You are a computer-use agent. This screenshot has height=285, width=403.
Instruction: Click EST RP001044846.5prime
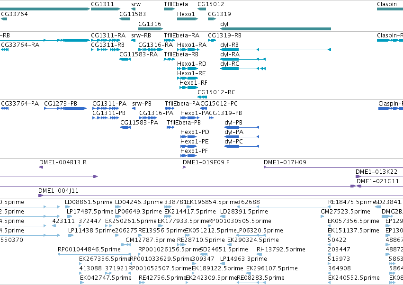point(89,249)
